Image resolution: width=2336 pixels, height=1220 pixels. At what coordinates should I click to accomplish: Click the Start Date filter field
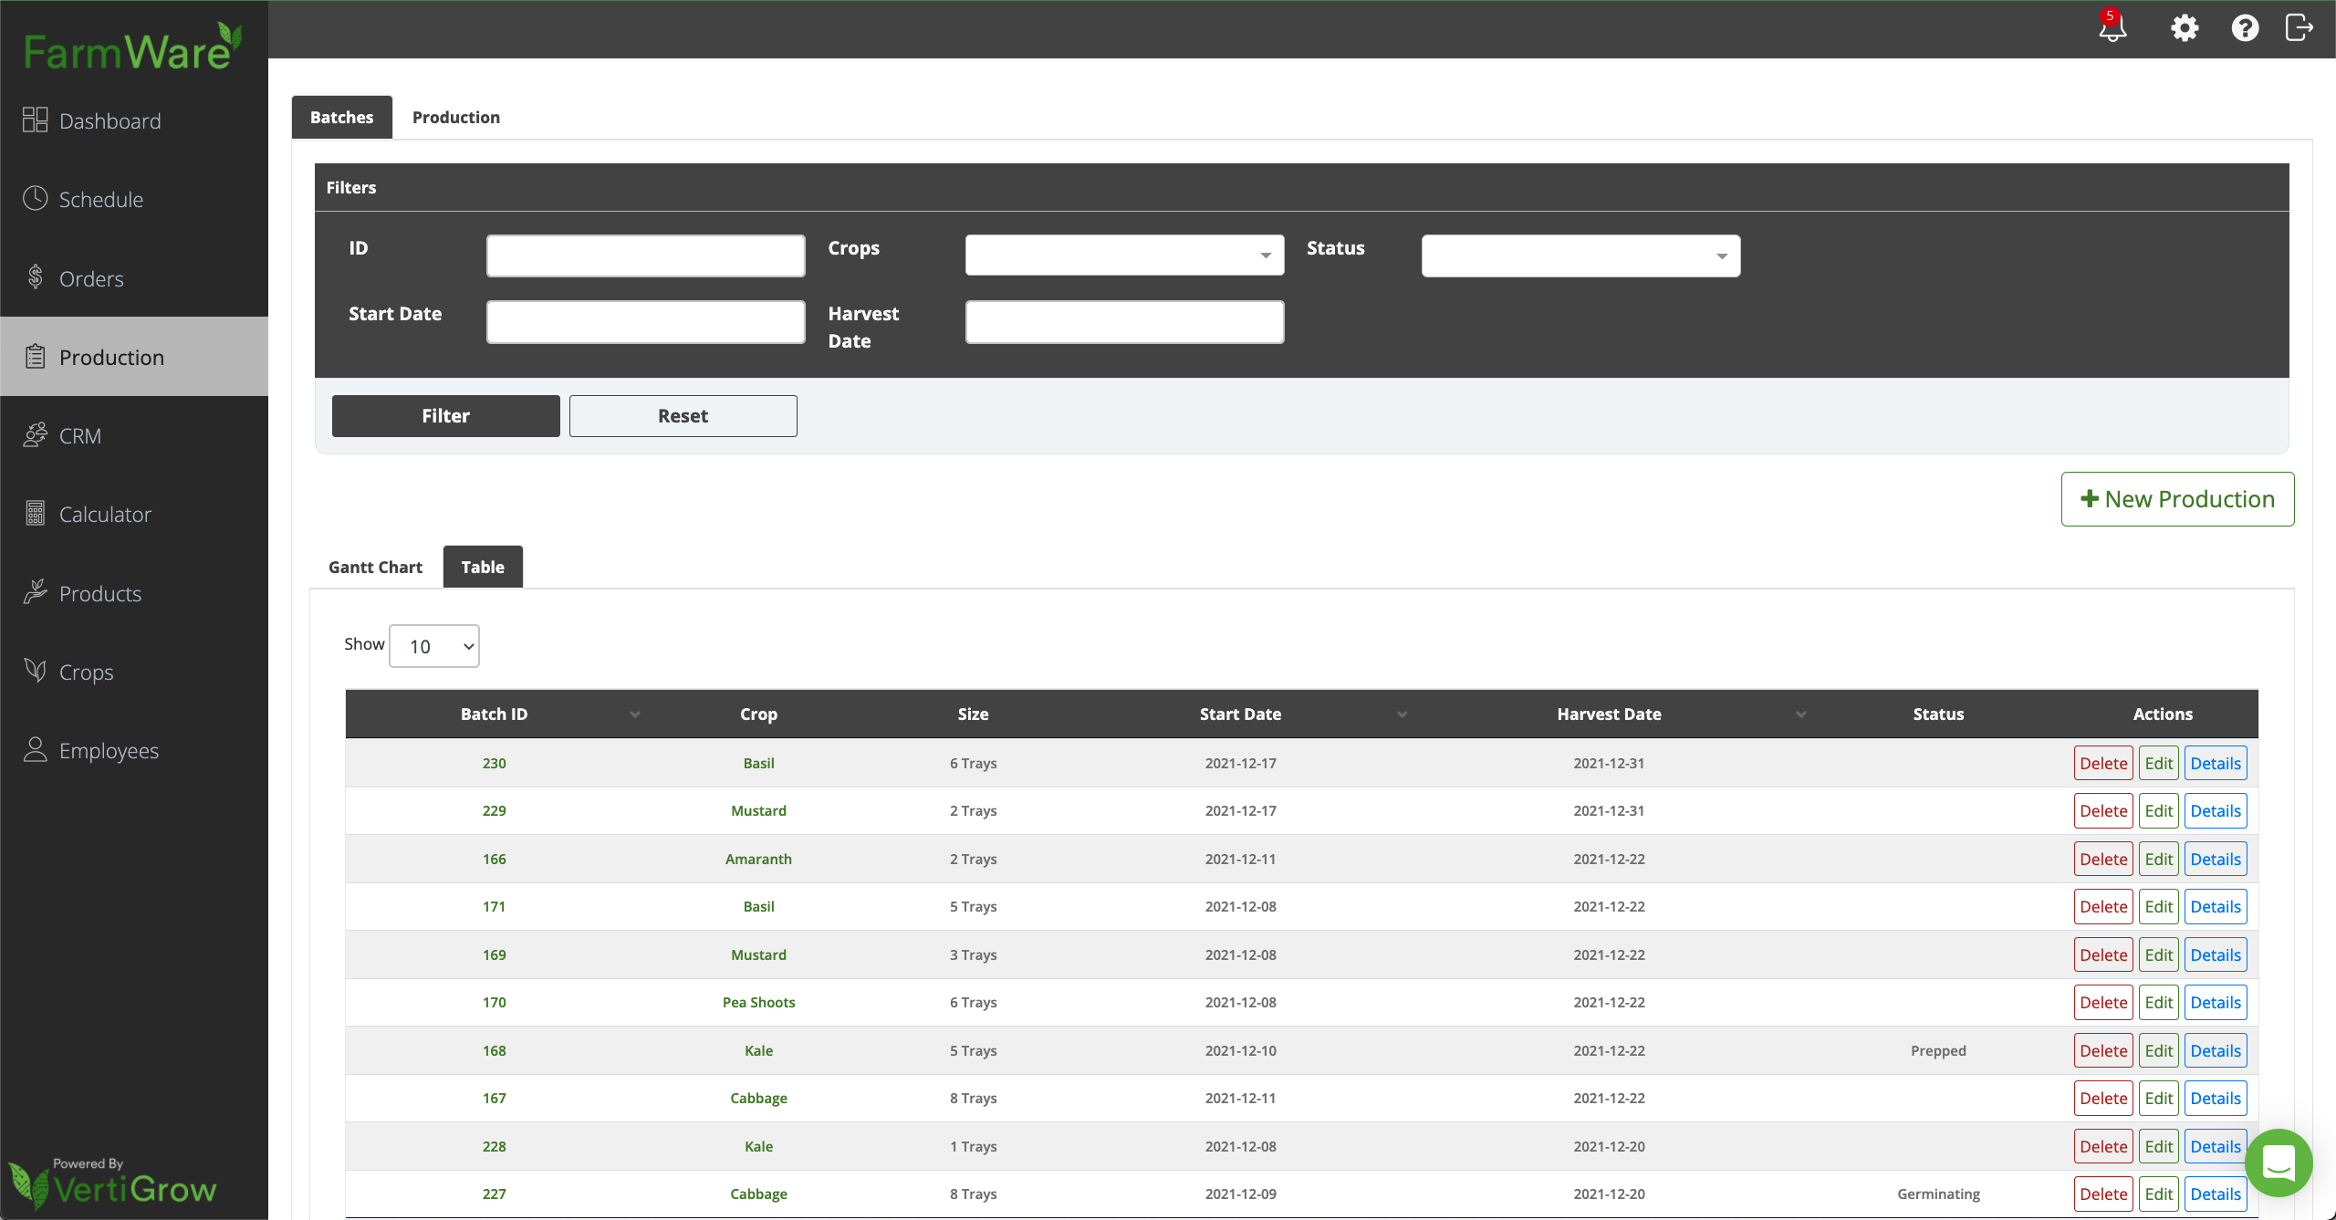[646, 322]
